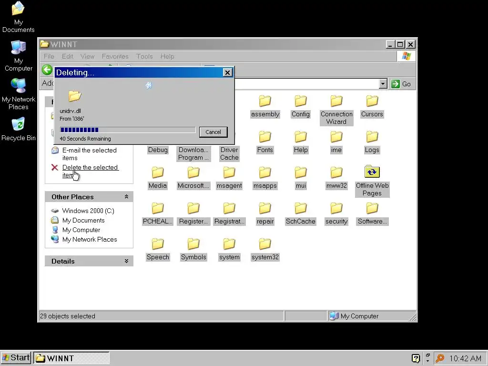Open My Network Places desktop icon
Screen dimensions: 488x366
(19, 94)
